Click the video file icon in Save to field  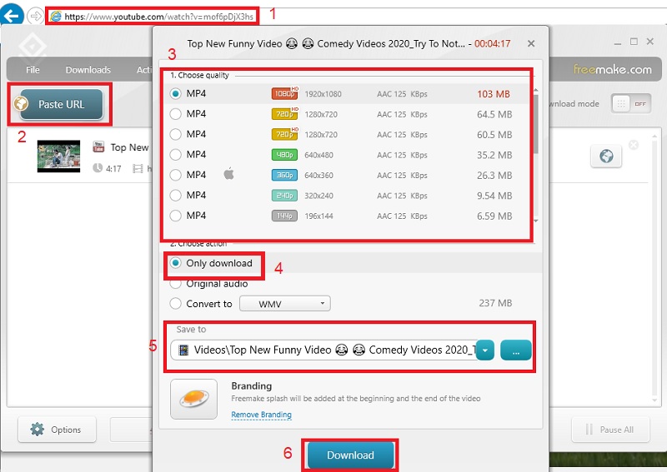click(183, 350)
